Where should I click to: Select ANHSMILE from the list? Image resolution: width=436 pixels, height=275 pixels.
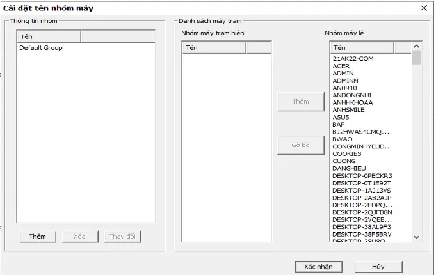[348, 110]
